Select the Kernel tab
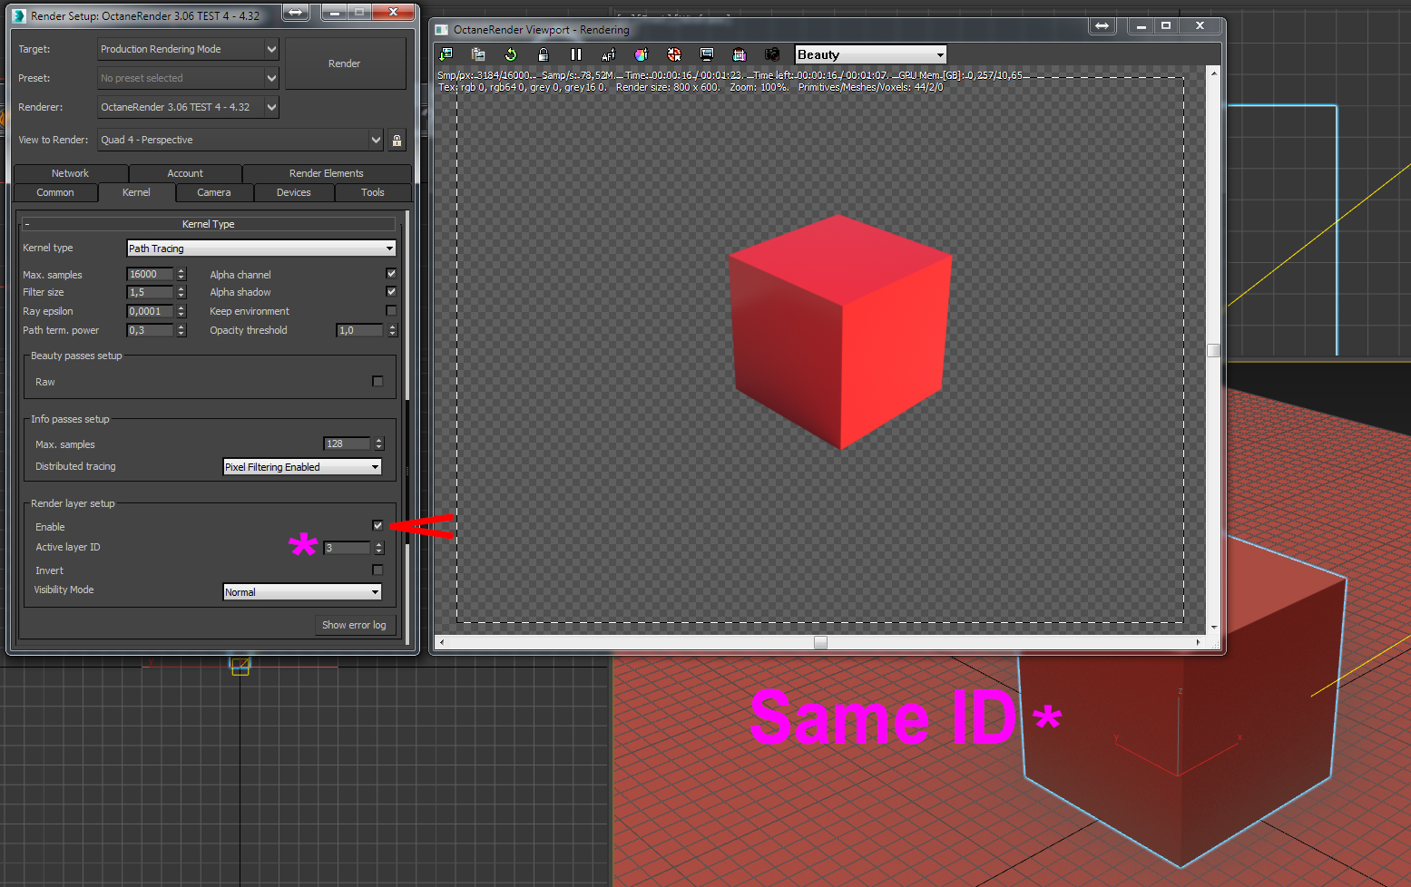 136,192
